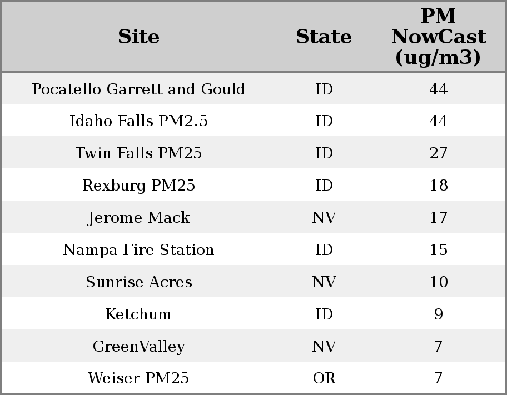Click the Twin Falls PM25 site cell
The image size is (507, 395).
point(138,153)
